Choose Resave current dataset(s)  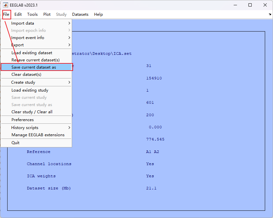click(x=36, y=60)
